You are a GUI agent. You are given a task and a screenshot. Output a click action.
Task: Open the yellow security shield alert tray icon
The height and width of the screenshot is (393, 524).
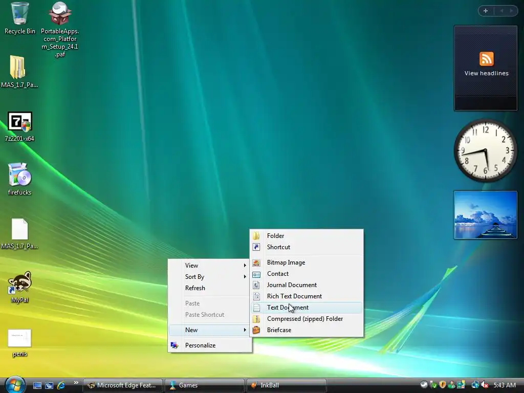(x=443, y=385)
